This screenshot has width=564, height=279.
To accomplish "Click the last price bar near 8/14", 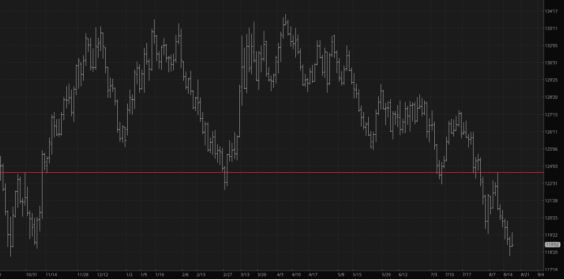I will coord(512,240).
